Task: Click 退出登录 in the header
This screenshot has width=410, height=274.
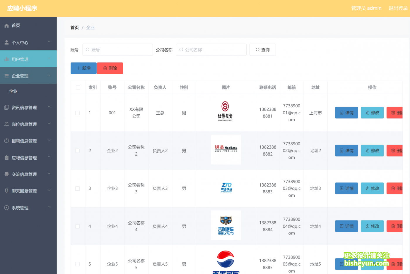Action: tap(398, 8)
